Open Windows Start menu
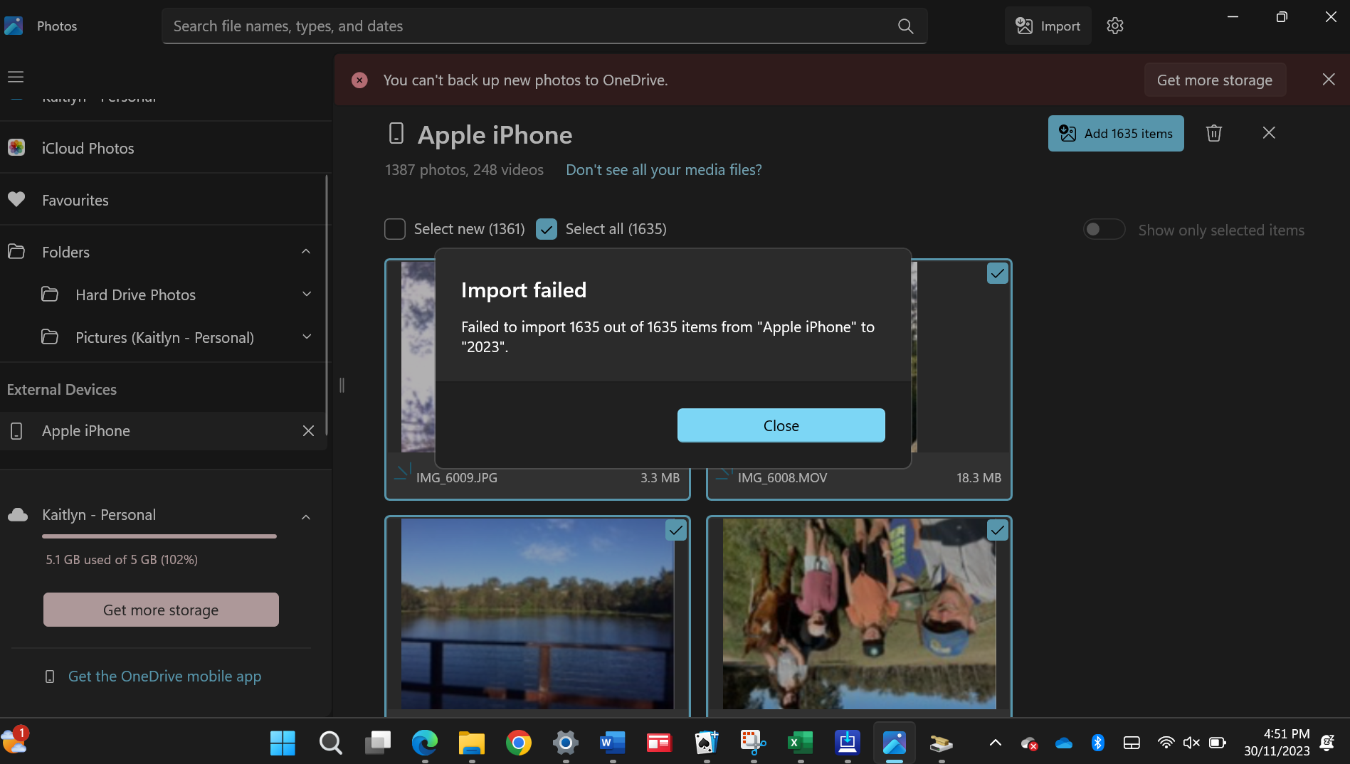Screen dimensions: 1350x764 (283, 743)
